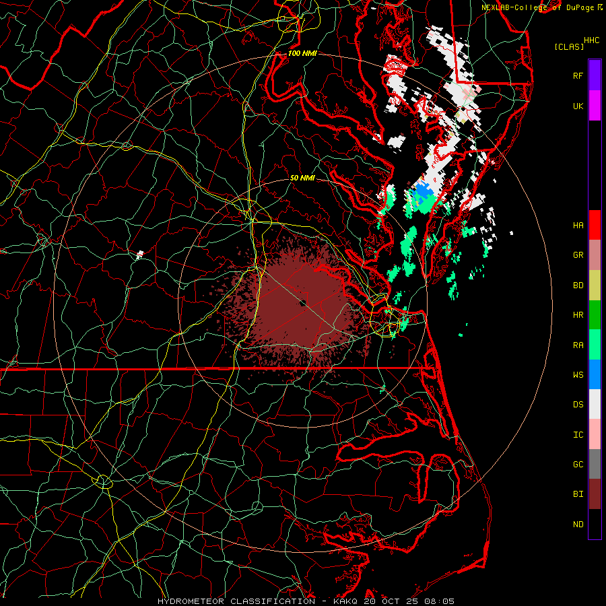Click the WS legend label
The height and width of the screenshot is (606, 606).
click(x=578, y=375)
